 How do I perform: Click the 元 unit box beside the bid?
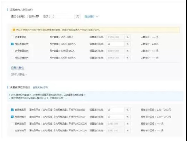77,16
